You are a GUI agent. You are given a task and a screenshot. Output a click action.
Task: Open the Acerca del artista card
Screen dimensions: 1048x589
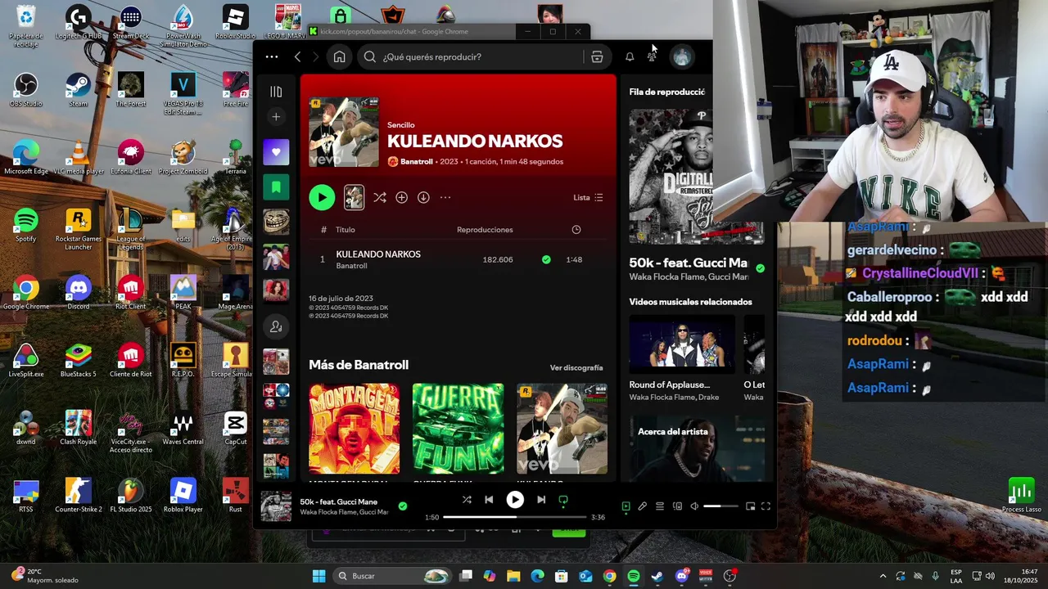click(697, 448)
